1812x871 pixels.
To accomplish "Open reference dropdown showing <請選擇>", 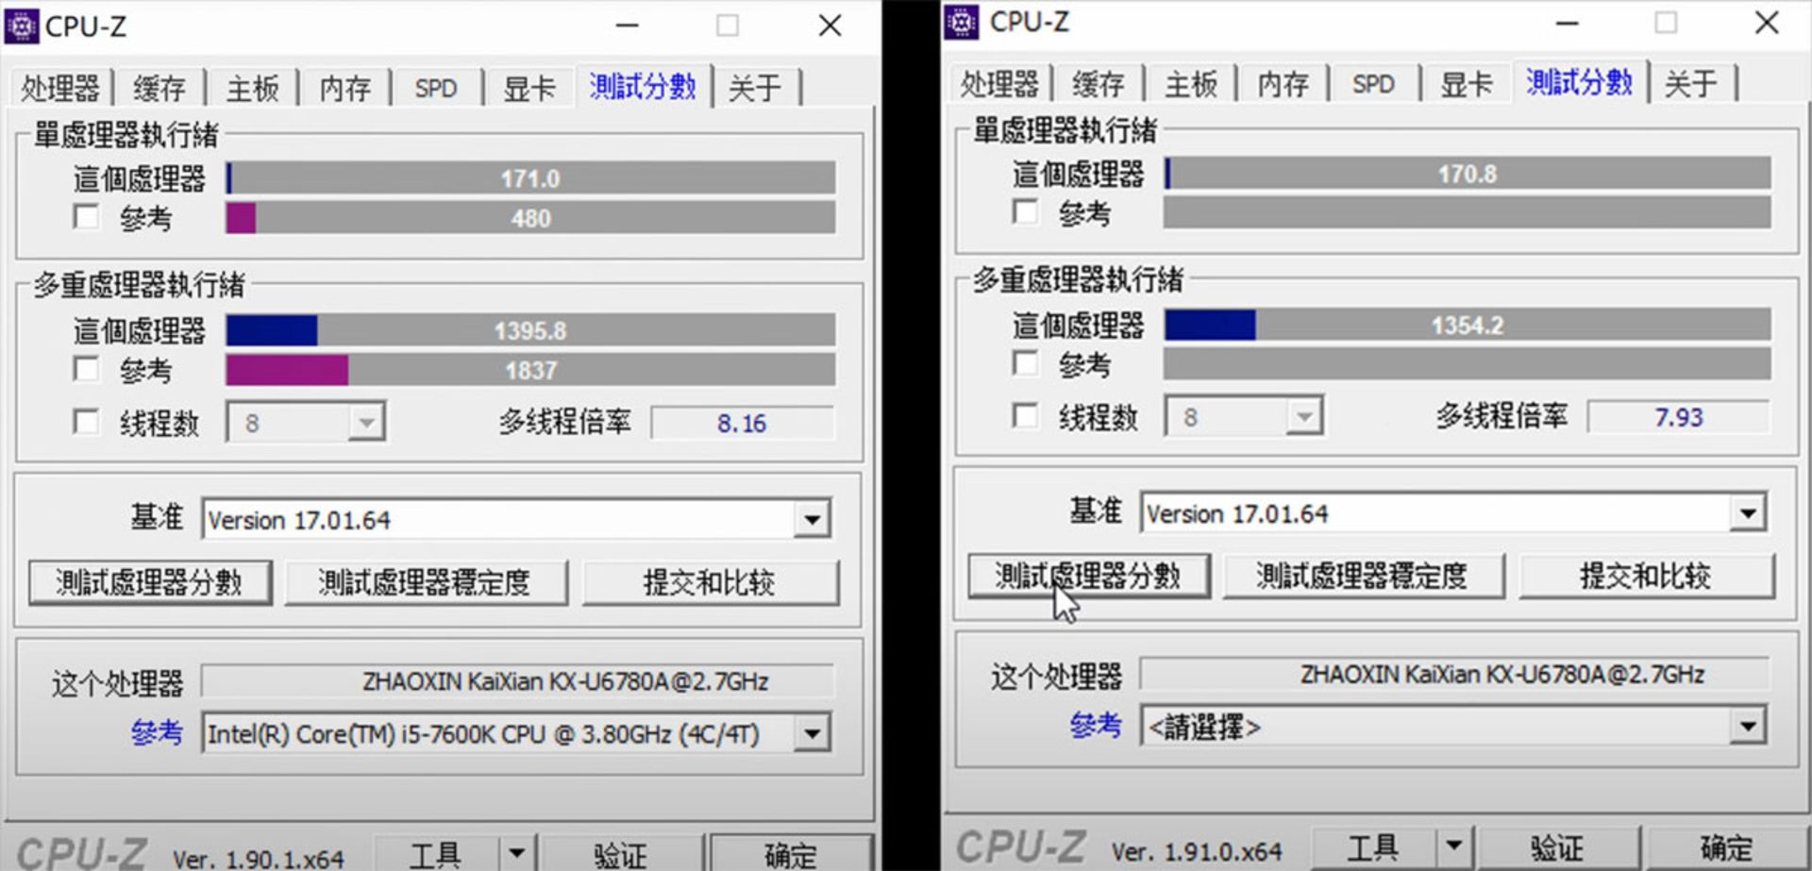I will [1453, 727].
